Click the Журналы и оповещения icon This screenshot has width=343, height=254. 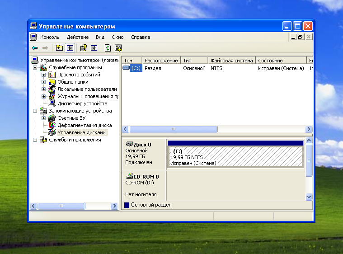click(52, 96)
